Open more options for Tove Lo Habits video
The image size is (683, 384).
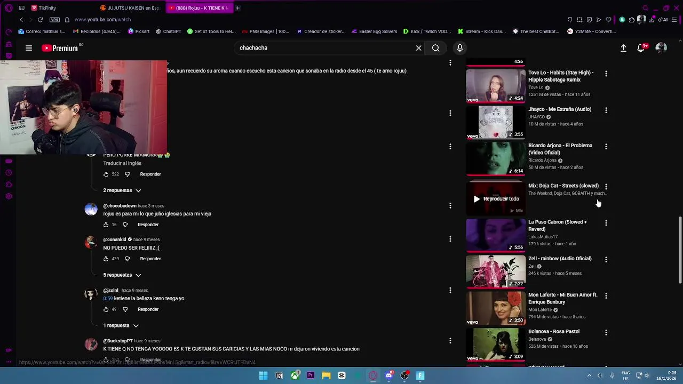coord(606,74)
